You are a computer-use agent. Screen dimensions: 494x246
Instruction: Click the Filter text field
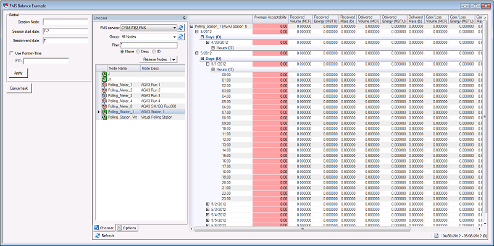pyautogui.click(x=149, y=45)
